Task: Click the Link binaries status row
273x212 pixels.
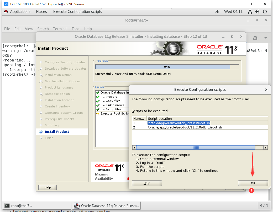Action: coord(112,105)
